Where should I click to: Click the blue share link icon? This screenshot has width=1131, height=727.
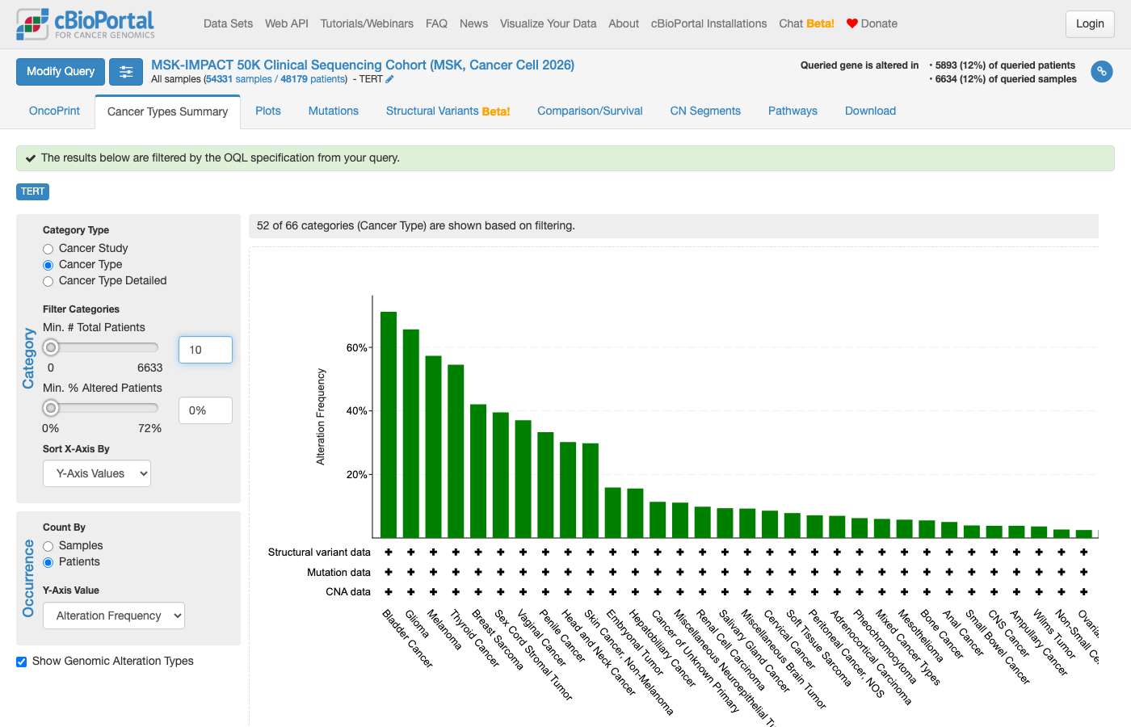(1101, 72)
